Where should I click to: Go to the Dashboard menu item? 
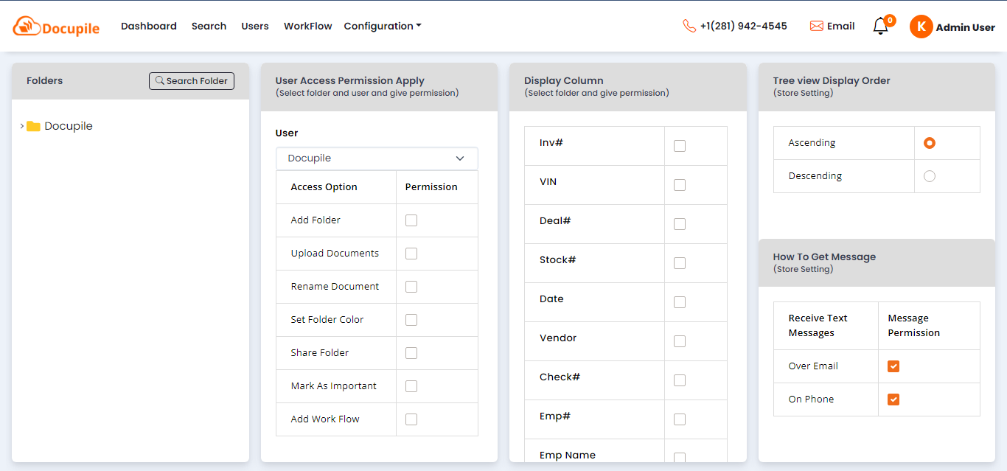tap(149, 26)
